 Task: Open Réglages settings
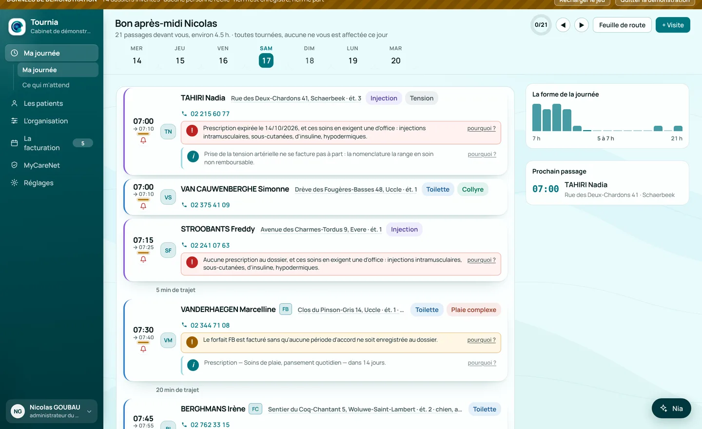pyautogui.click(x=52, y=183)
